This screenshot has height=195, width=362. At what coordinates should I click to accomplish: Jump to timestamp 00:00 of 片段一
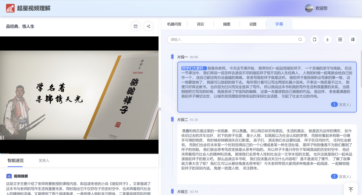click(194, 57)
